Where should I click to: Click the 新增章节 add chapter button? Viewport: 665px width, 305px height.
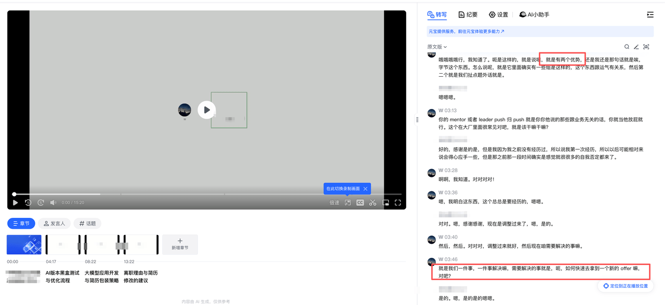click(180, 244)
